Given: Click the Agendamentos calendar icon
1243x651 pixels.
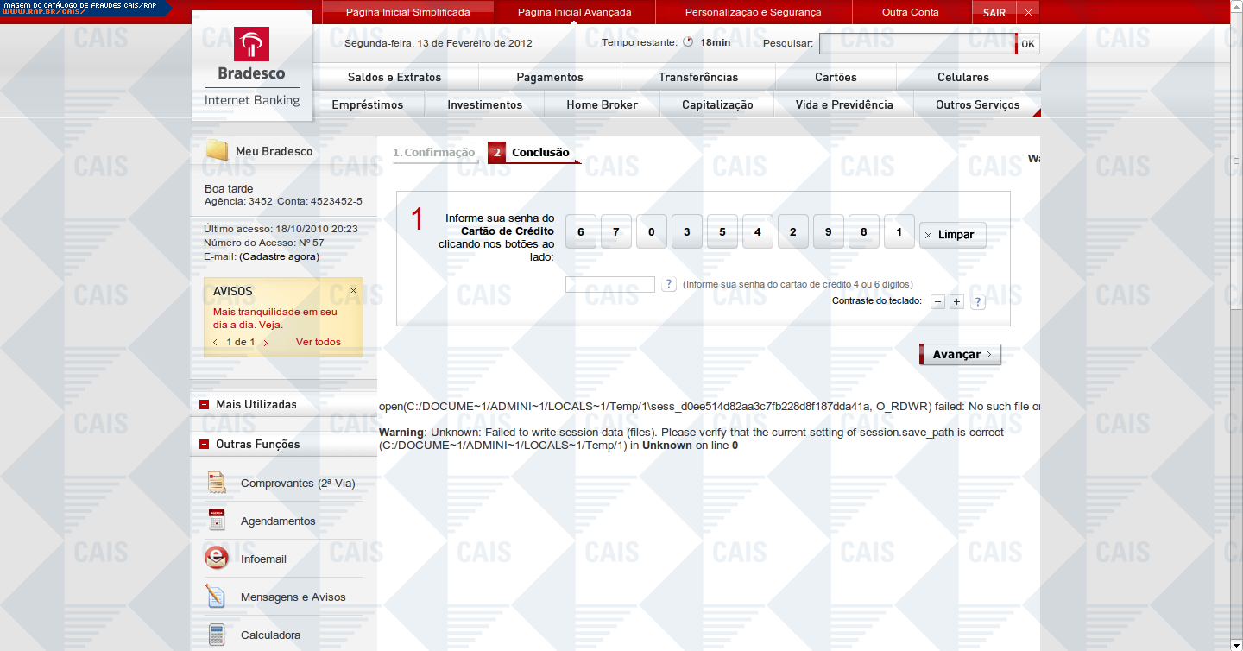Looking at the screenshot, I should tap(217, 521).
